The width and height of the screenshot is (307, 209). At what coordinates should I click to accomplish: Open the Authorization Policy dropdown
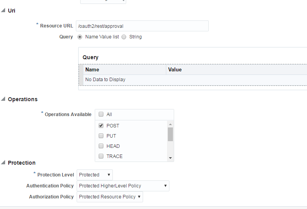(110, 197)
